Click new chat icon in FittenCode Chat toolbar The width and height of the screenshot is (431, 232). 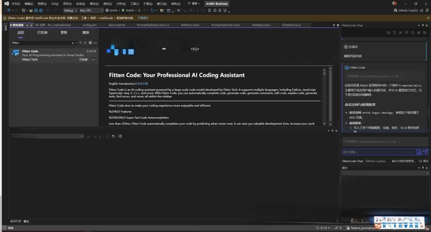tap(388, 33)
